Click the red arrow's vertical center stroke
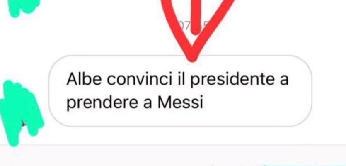The image size is (346, 166). [x=196, y=17]
